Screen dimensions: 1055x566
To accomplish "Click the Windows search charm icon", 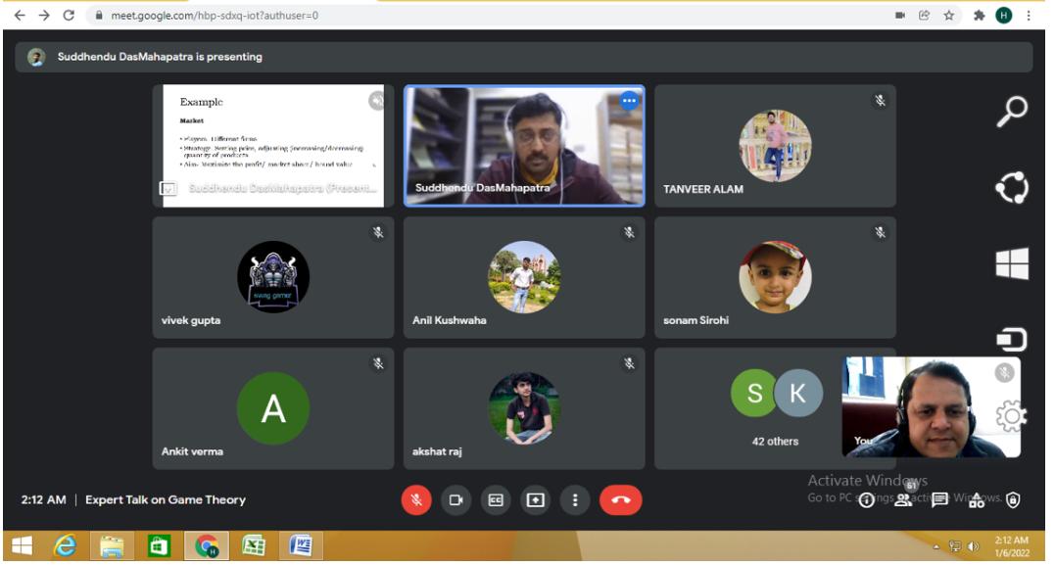I will point(1012,112).
